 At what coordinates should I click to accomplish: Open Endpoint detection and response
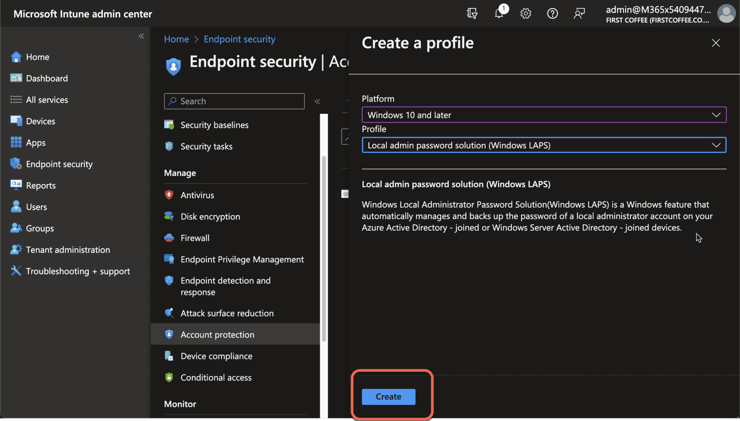coord(225,286)
